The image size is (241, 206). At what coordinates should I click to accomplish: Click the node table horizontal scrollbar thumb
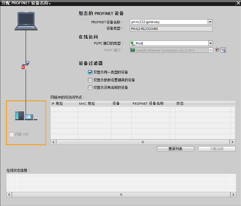pyautogui.click(x=143, y=142)
